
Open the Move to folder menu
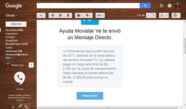pos(80,15)
